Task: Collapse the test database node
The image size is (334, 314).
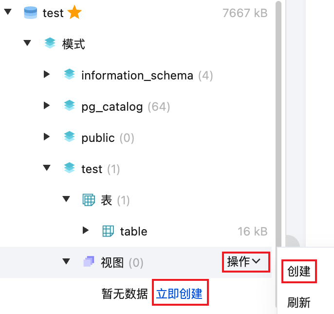Action: click(7, 13)
